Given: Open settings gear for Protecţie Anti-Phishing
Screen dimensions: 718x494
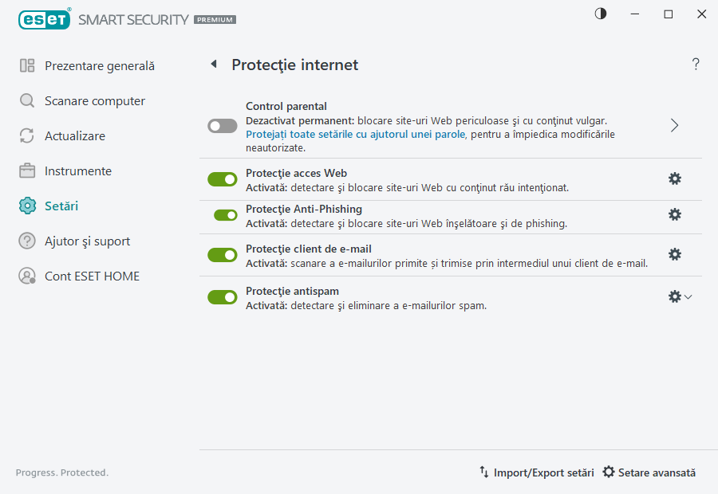Looking at the screenshot, I should coord(675,214).
